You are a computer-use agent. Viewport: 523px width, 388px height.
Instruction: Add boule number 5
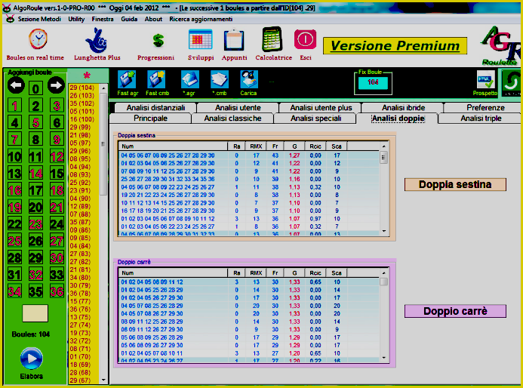tap(35, 122)
